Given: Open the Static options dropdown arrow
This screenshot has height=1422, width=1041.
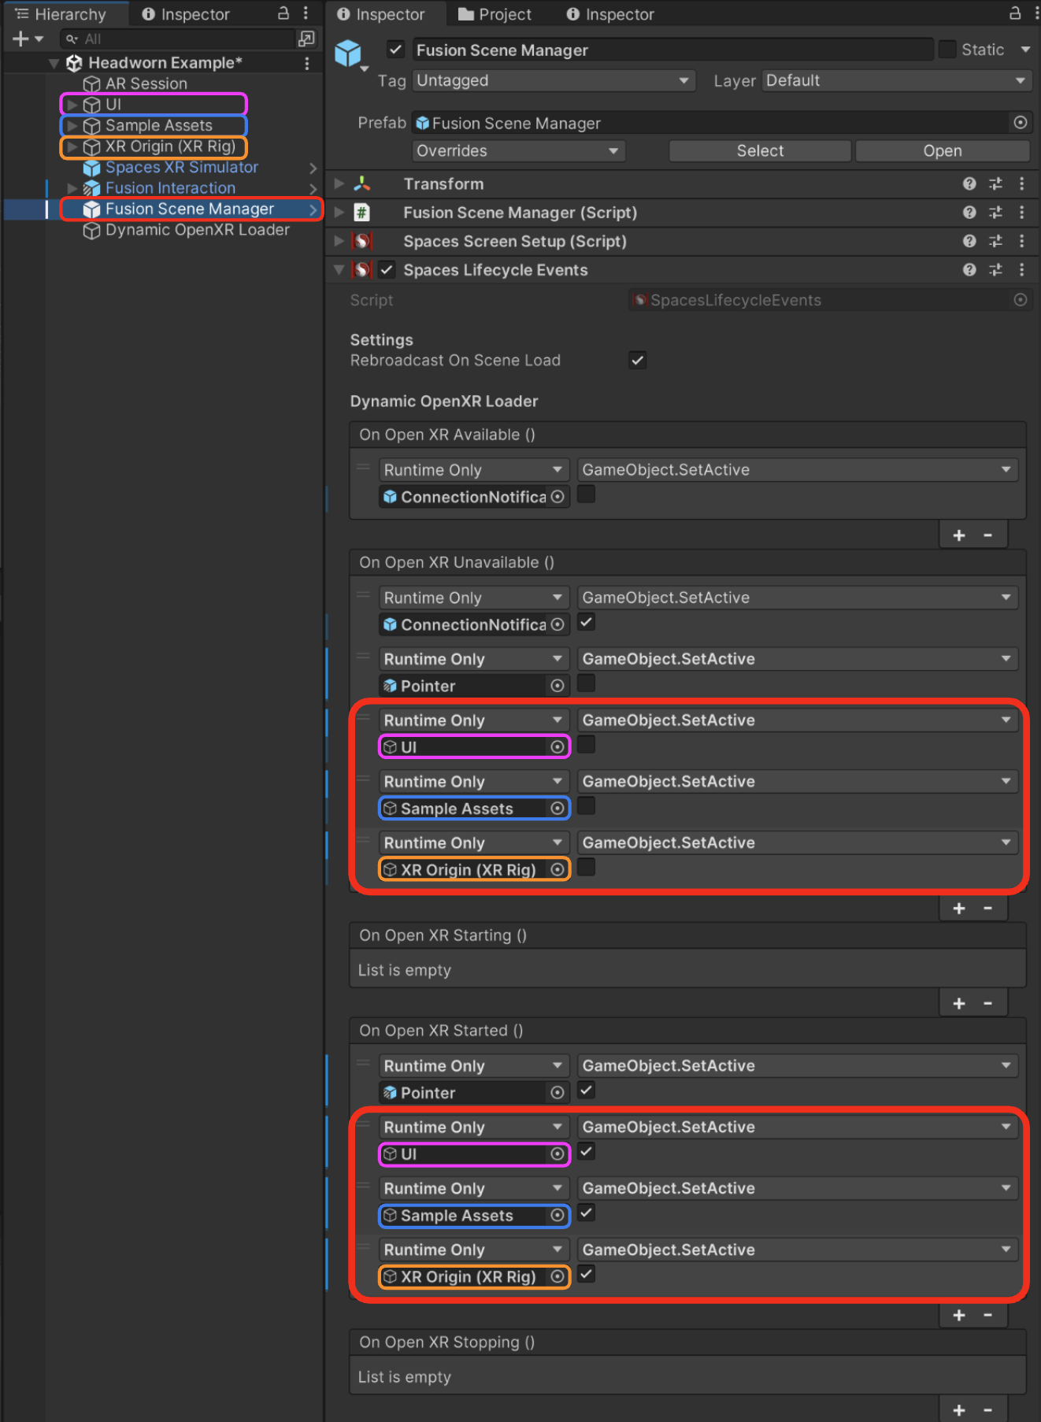Looking at the screenshot, I should [1025, 50].
